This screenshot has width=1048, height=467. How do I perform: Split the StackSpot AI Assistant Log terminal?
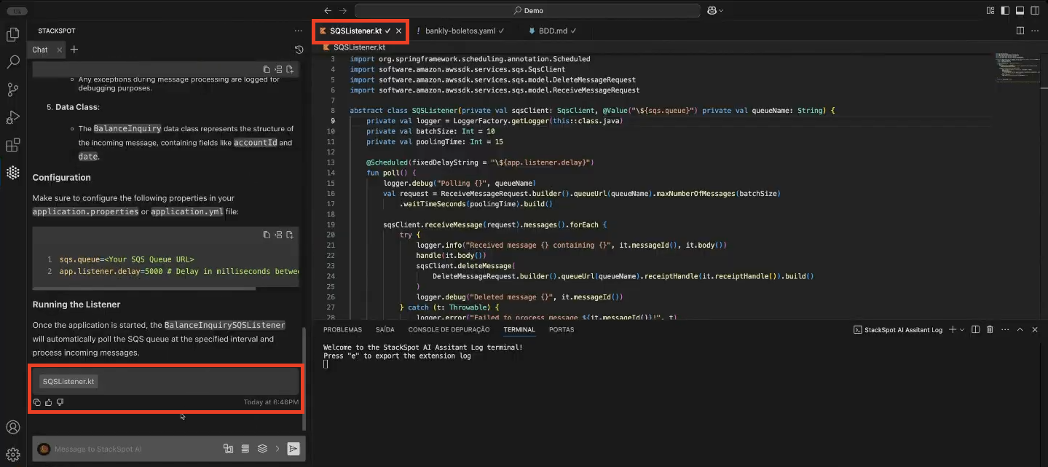pyautogui.click(x=975, y=329)
